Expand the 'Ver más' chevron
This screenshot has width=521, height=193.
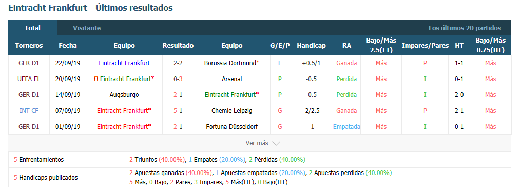[x=276, y=144]
